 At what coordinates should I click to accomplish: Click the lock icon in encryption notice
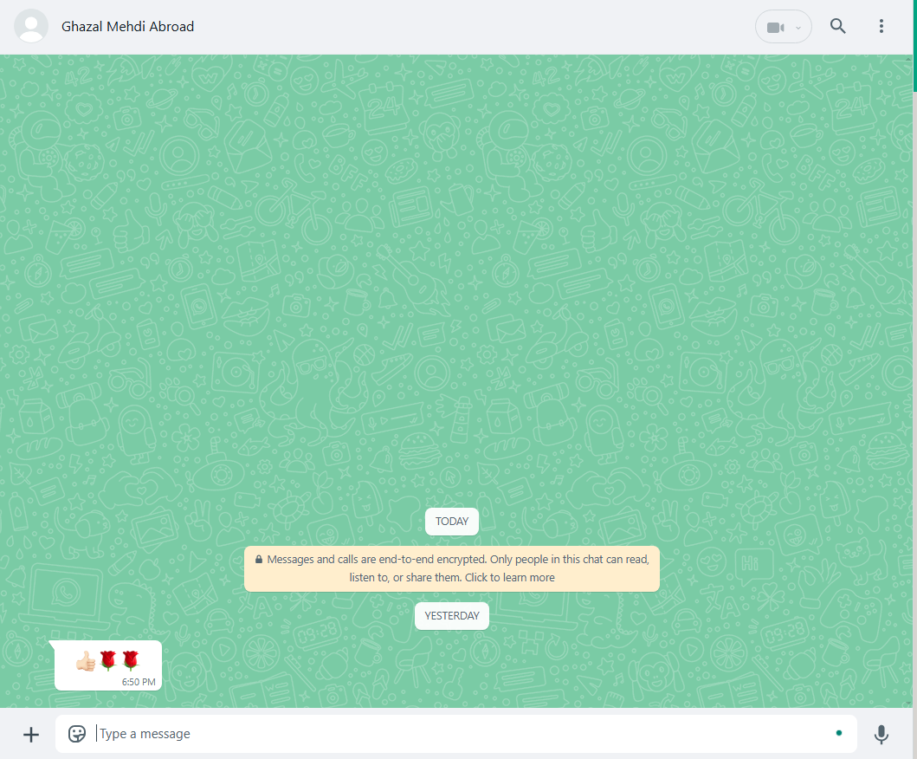pos(259,560)
